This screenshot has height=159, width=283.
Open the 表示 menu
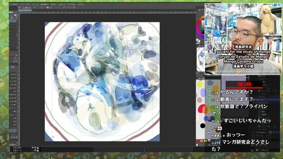53,4
